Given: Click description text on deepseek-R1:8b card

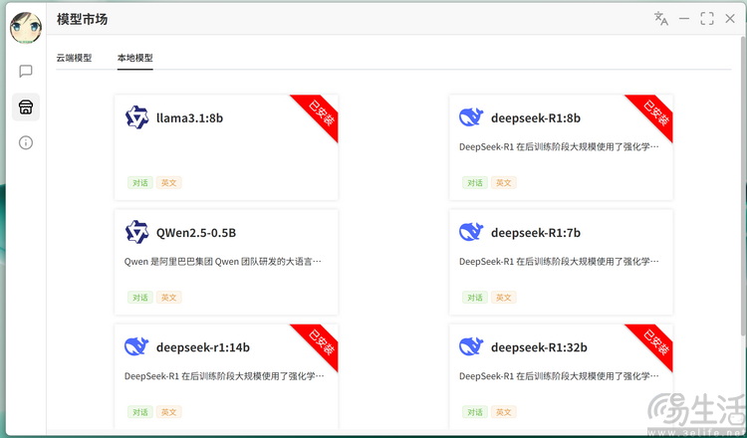Looking at the screenshot, I should click(559, 147).
